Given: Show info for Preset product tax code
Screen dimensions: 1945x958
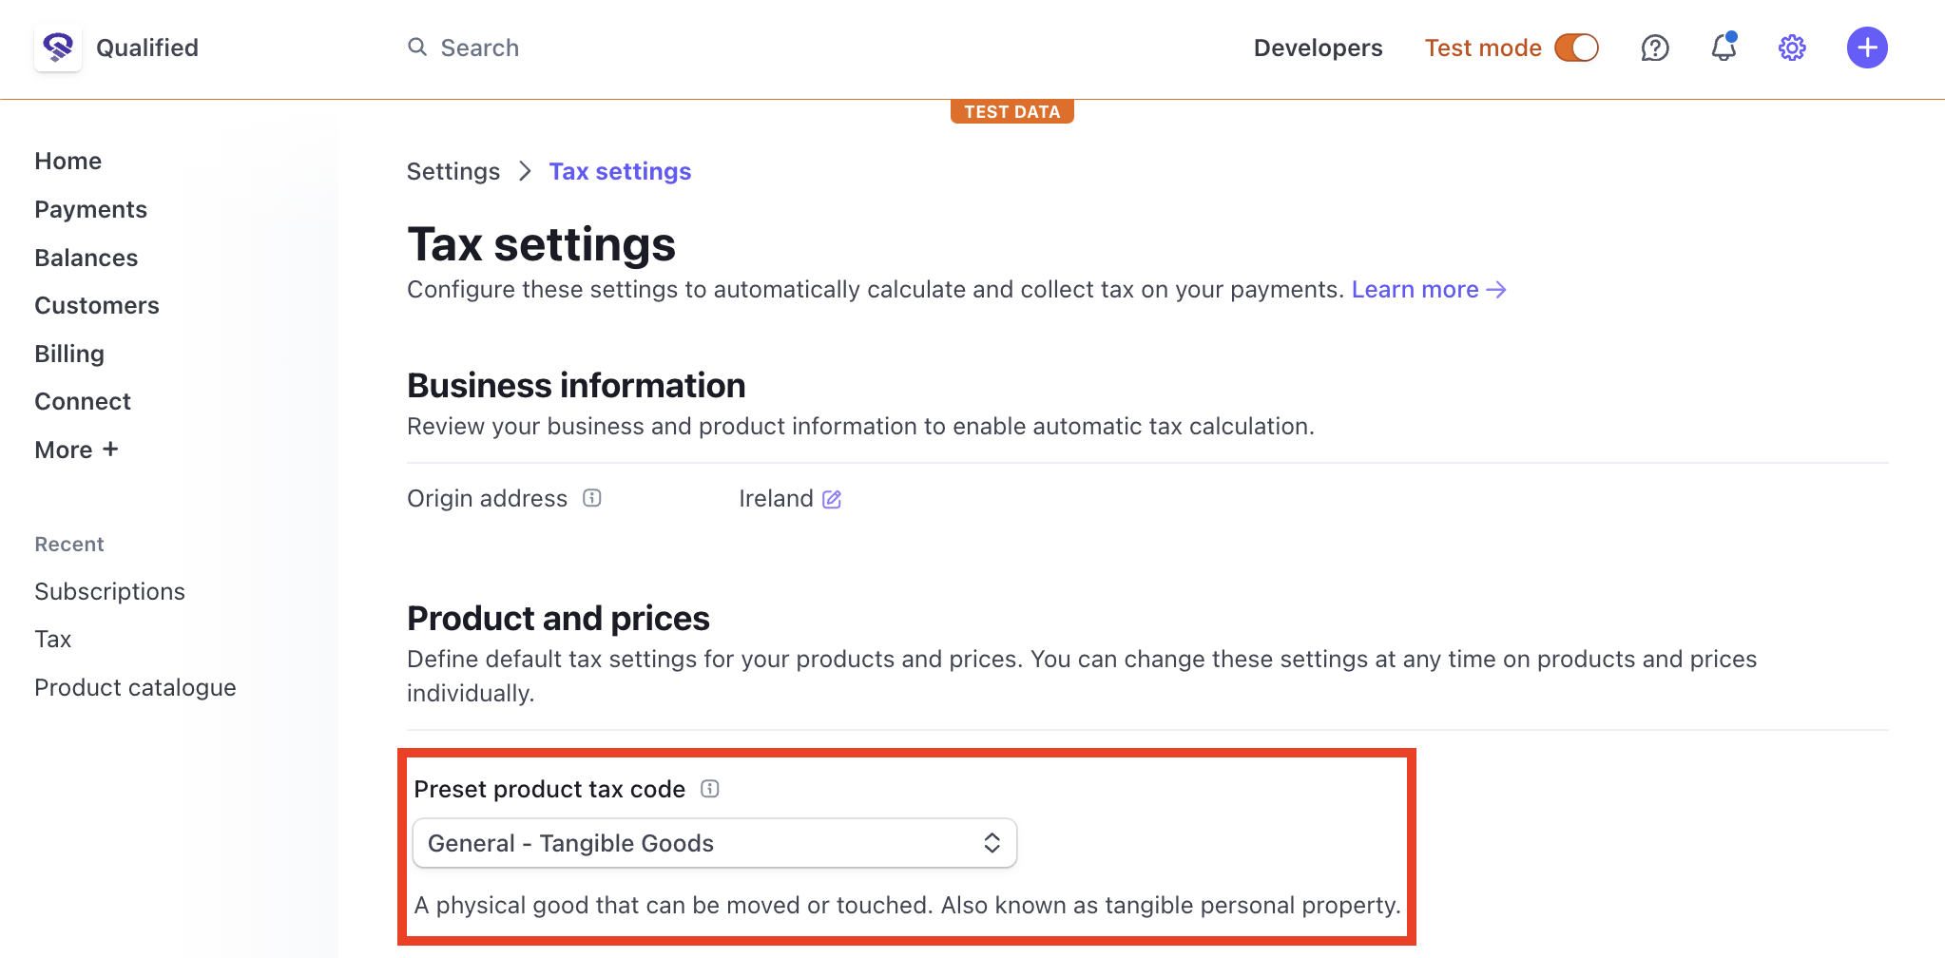Looking at the screenshot, I should pyautogui.click(x=710, y=789).
